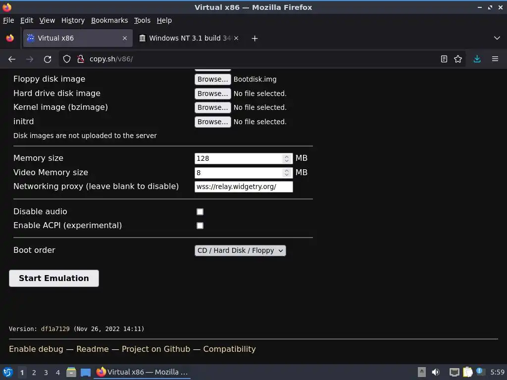Close the Windows NT 3.1 build tab
This screenshot has height=380, width=507.
(x=236, y=38)
